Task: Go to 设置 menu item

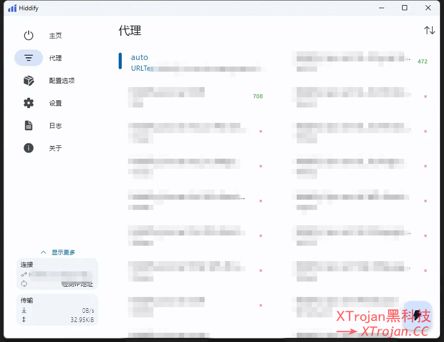Action: (x=55, y=103)
